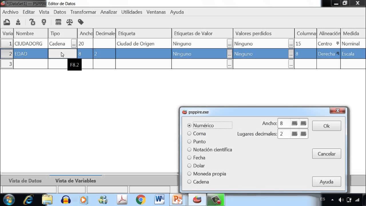Select the Vista de Variables tab

pyautogui.click(x=75, y=181)
